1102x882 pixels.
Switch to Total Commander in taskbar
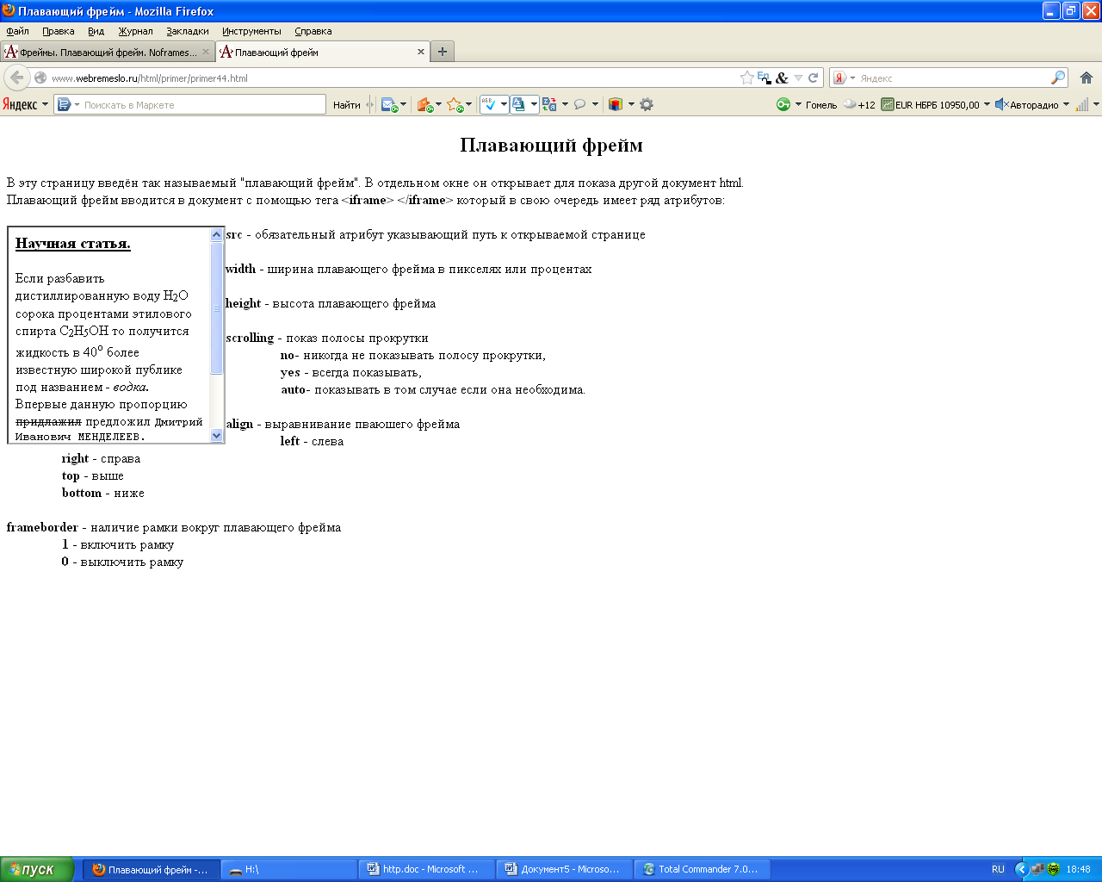(x=703, y=869)
